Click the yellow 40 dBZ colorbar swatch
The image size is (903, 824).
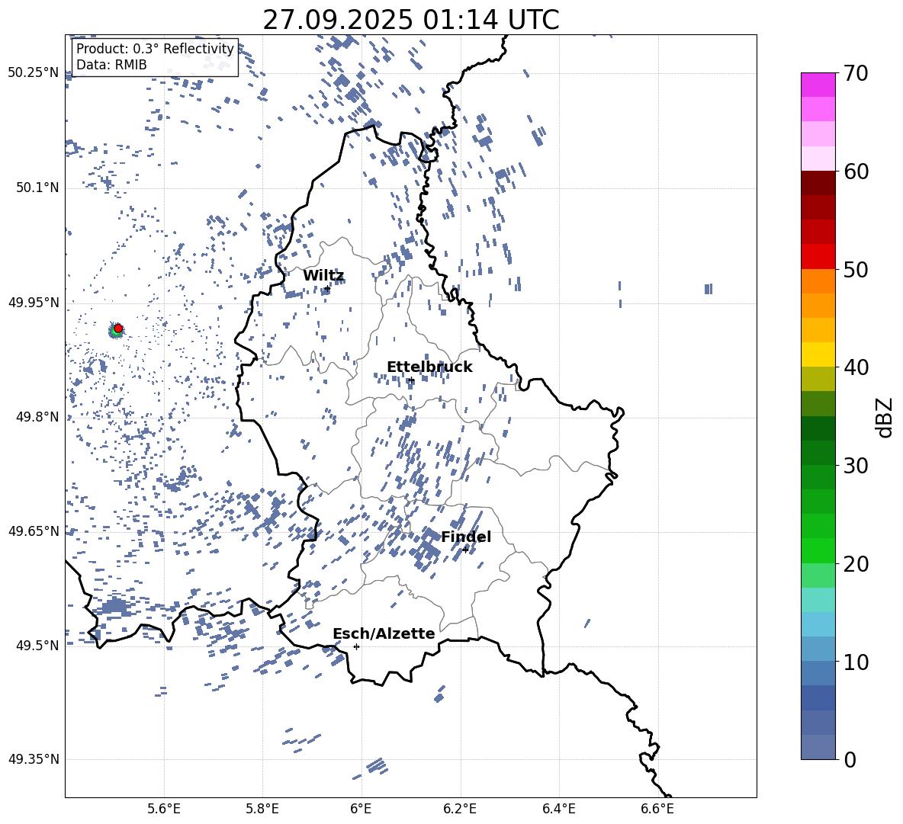point(818,354)
